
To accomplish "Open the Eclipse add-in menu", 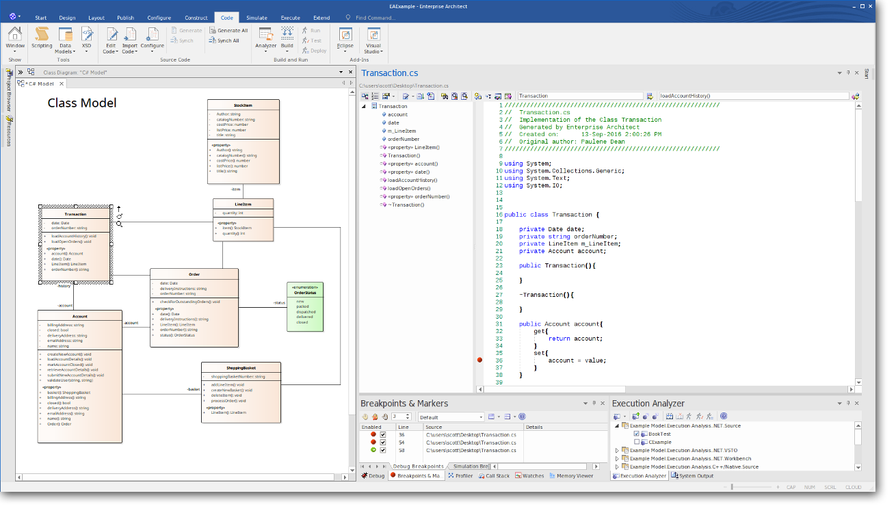I will [345, 40].
